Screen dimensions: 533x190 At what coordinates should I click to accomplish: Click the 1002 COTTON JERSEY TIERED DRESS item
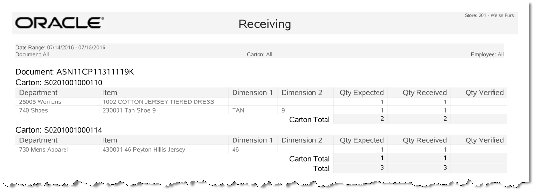pos(158,101)
